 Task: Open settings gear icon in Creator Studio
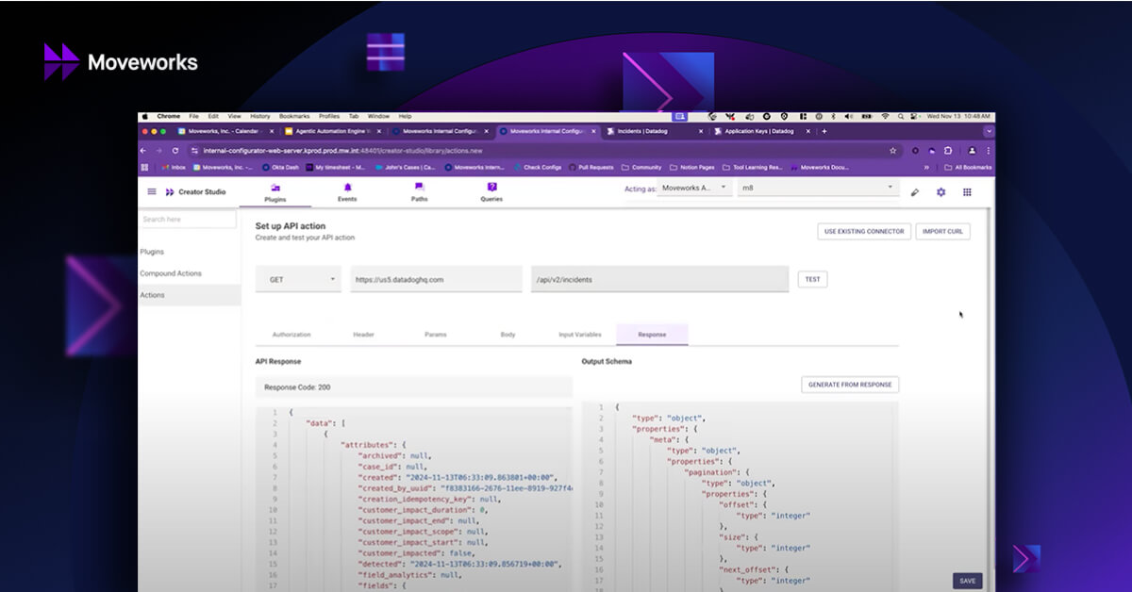pyautogui.click(x=941, y=192)
